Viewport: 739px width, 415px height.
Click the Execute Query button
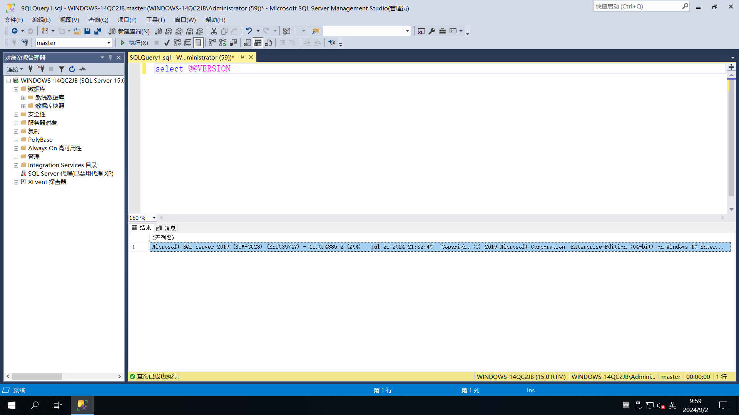point(123,43)
